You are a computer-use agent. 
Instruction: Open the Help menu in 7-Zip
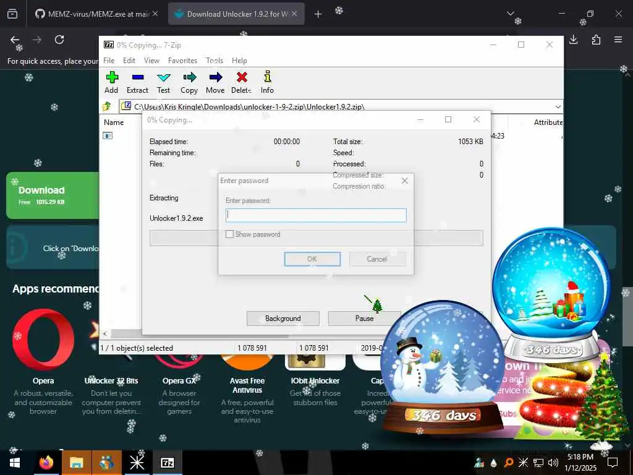point(239,61)
